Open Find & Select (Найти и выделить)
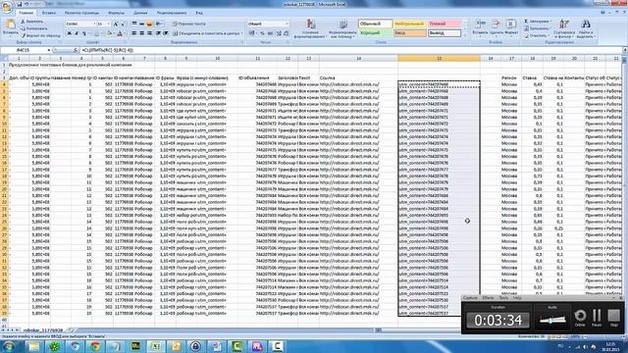This screenshot has height=353, width=628. (x=586, y=28)
